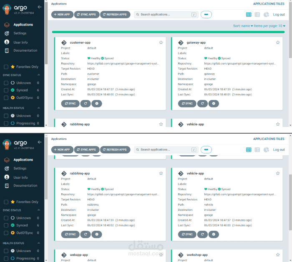292x262 pixels.
Task: Switch to summary pie chart view in upper screenshot
Action: point(266,15)
